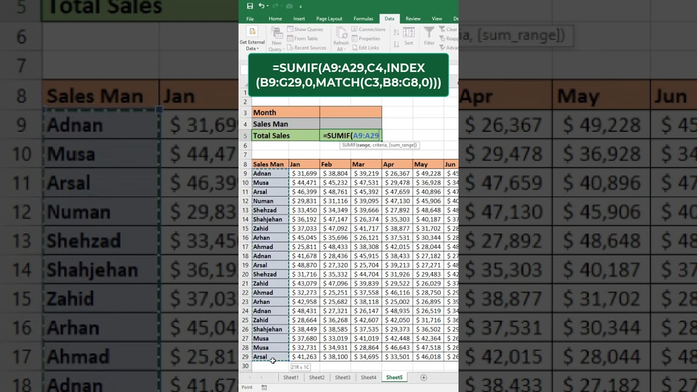The width and height of the screenshot is (697, 392).
Task: Switch to the Sheet1 worksheet tab
Action: (x=291, y=377)
